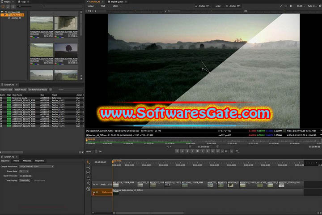322x215 pixels.
Task: Click the viewer zoom magnifier icon near playback
Action: [237, 151]
